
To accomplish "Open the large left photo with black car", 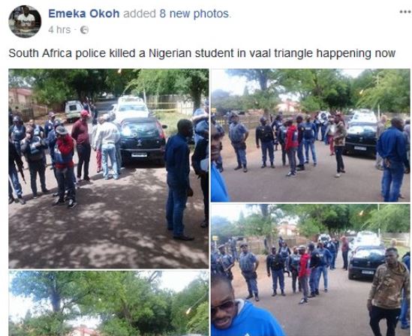I will click(x=109, y=169).
